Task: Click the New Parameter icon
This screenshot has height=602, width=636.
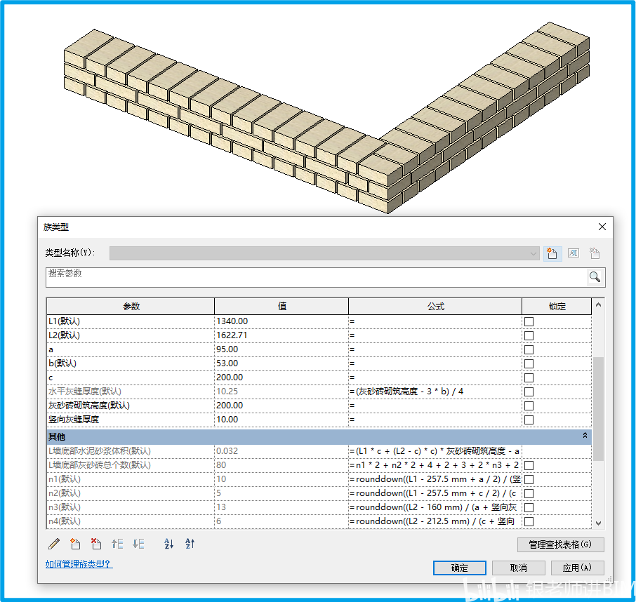Action: (x=75, y=544)
